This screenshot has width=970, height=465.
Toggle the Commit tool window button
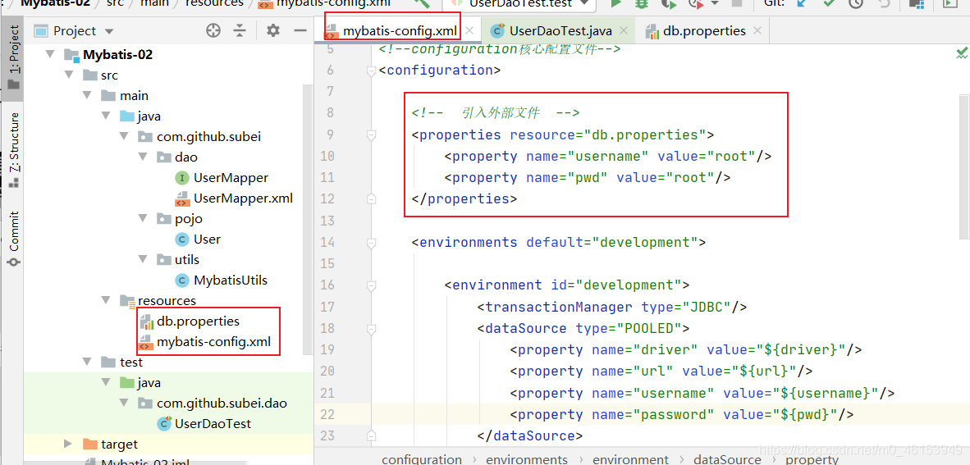pyautogui.click(x=13, y=239)
